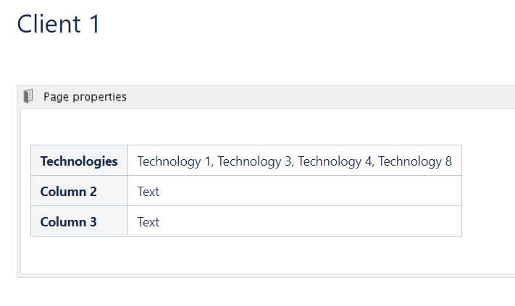515x306 pixels.
Task: Click the word 'Client' in page title
Action: 49,24
